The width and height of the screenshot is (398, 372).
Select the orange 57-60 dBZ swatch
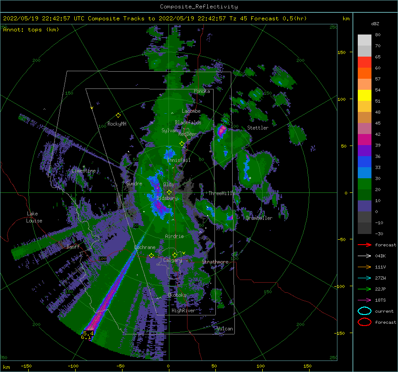point(364,73)
